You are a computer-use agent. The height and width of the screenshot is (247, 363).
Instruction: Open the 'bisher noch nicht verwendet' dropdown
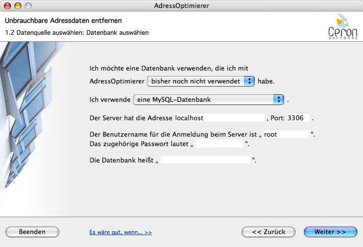[201, 81]
